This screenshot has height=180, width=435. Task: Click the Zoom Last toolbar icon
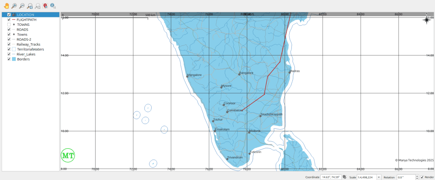click(30, 6)
